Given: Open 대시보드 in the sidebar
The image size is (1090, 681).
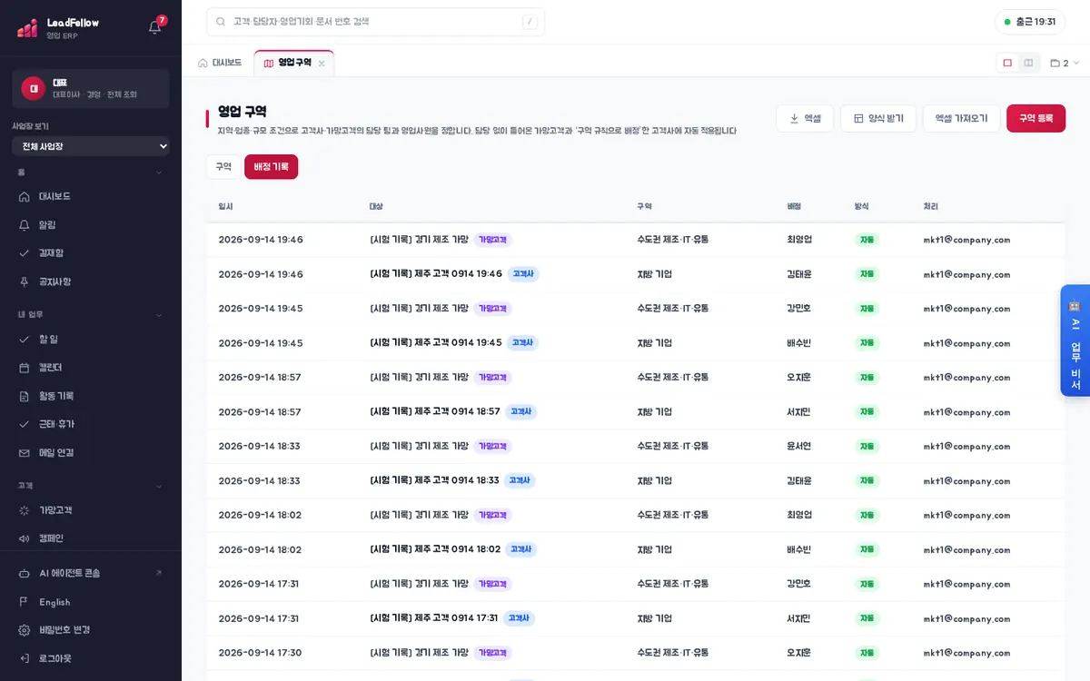Looking at the screenshot, I should 91,196.
